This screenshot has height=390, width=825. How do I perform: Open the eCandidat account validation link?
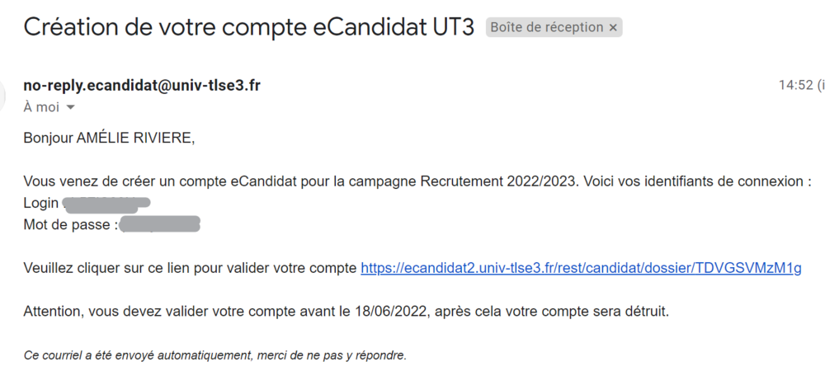[x=581, y=268]
